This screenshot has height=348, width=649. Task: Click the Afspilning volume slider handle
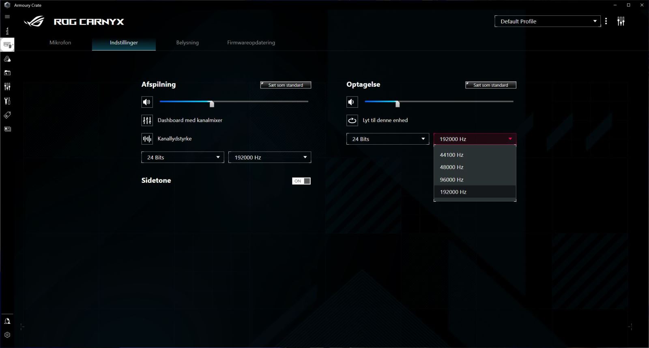(x=212, y=104)
